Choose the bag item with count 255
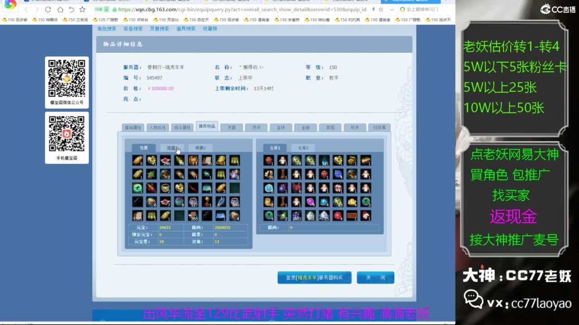Image resolution: width=579 pixels, height=325 pixels. coord(193,216)
